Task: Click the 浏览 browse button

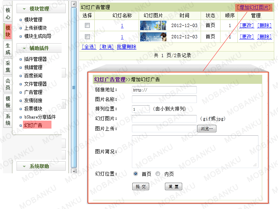Action: tap(207, 129)
